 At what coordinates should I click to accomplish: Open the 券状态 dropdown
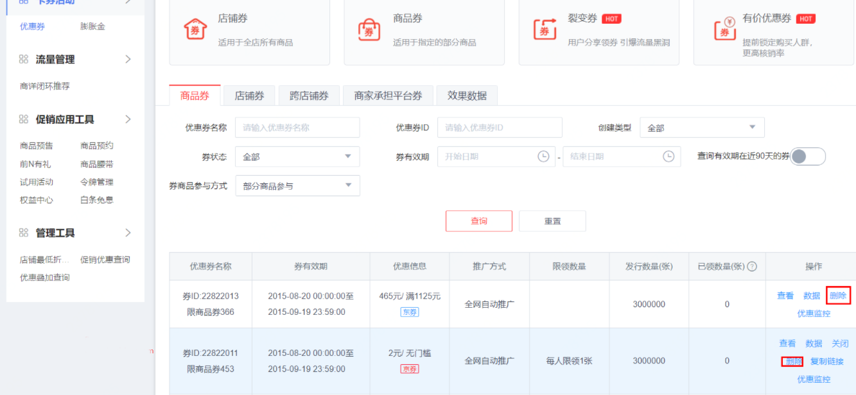[297, 156]
